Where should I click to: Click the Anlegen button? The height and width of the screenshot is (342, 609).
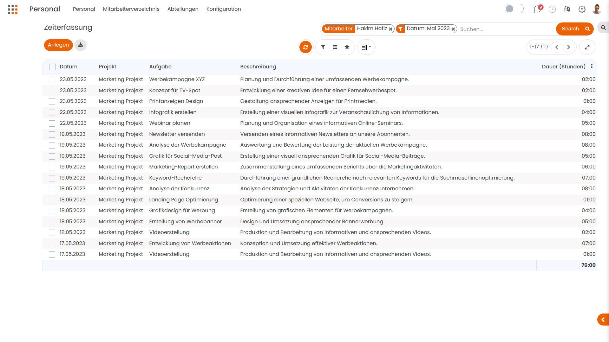click(x=58, y=45)
